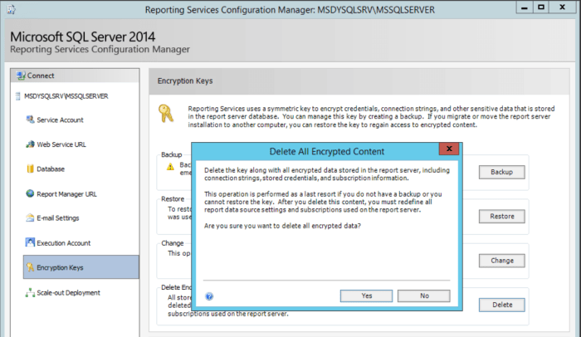This screenshot has height=337, width=581.
Task: Minimize the Configuration Manager window
Action: pos(525,7)
